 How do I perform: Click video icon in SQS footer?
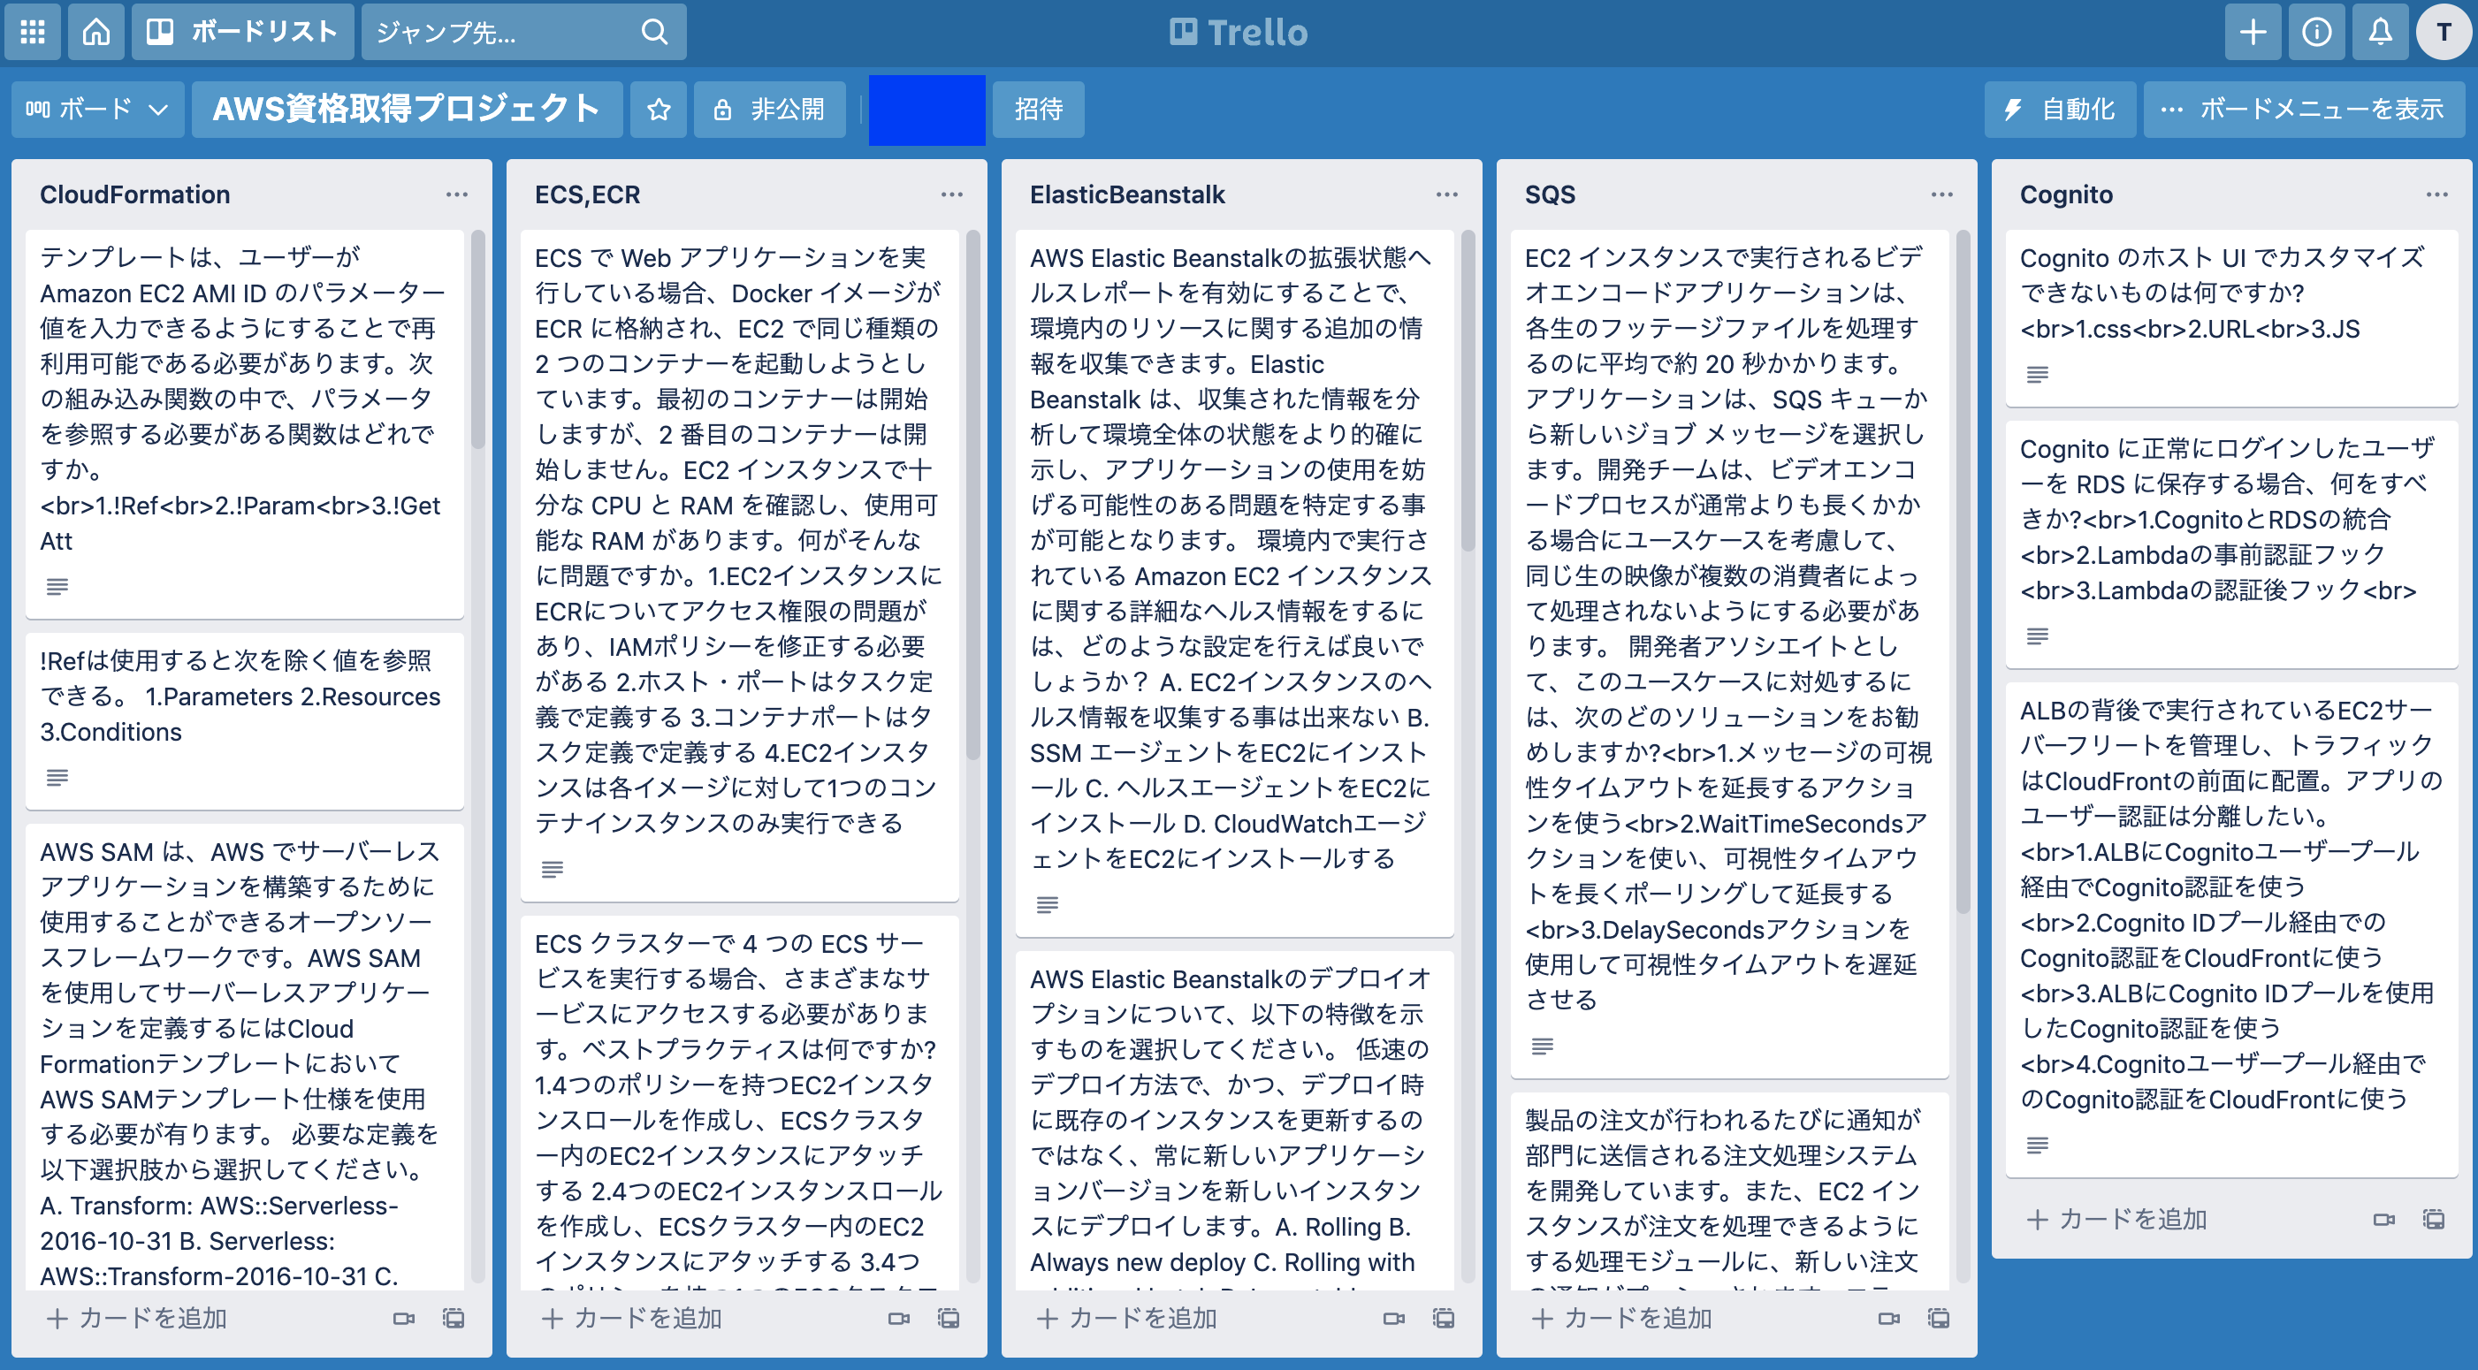[1889, 1318]
